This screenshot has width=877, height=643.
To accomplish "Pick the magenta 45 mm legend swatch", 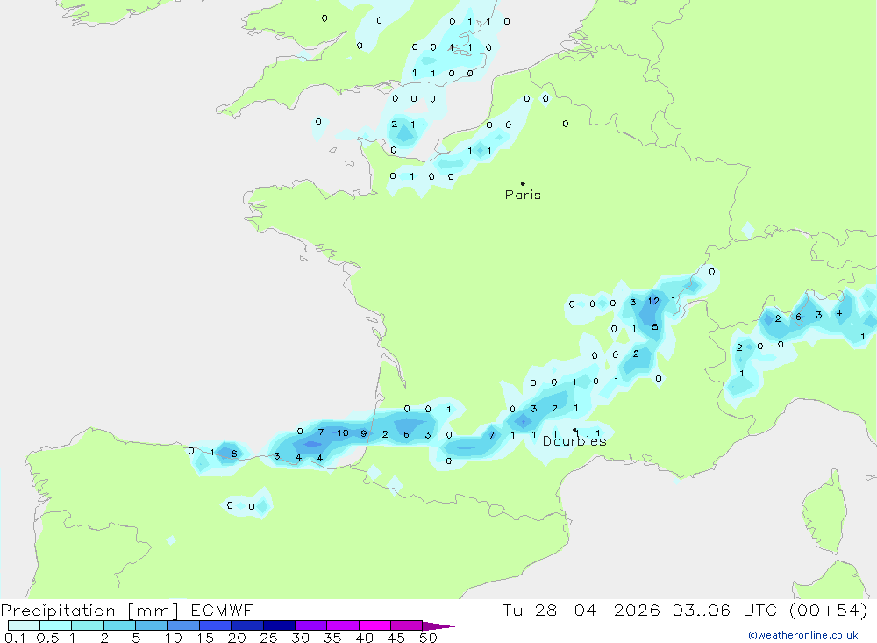I will pyautogui.click(x=407, y=625).
